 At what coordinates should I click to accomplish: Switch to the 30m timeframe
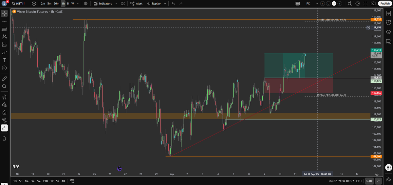56,3
